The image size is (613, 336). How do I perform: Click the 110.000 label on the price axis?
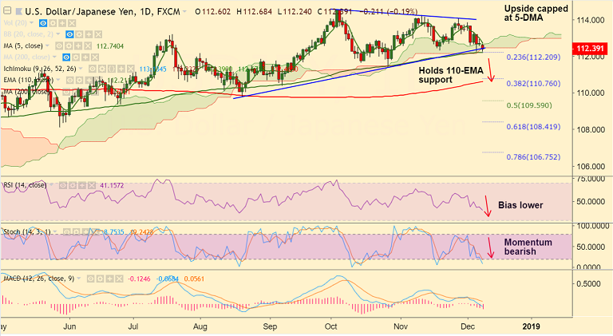(x=591, y=93)
